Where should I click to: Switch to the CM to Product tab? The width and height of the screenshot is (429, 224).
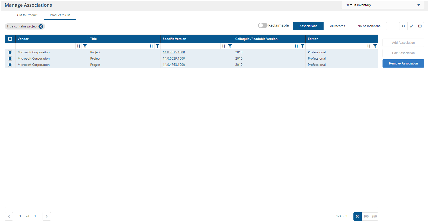[27, 15]
